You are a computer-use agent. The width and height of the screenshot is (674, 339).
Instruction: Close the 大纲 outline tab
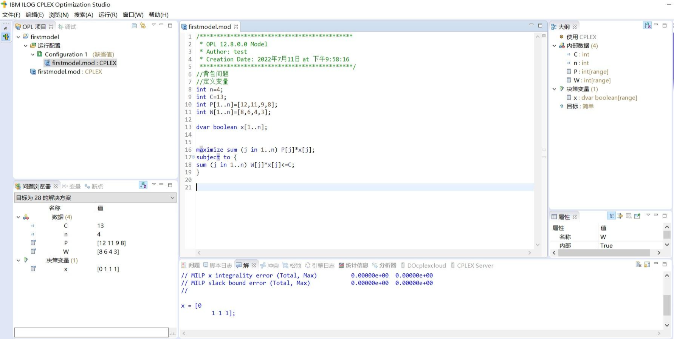[575, 27]
